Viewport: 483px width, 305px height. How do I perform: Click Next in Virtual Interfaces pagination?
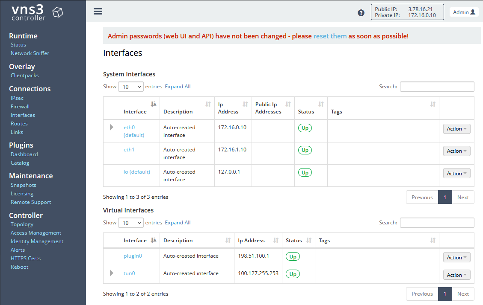(463, 293)
